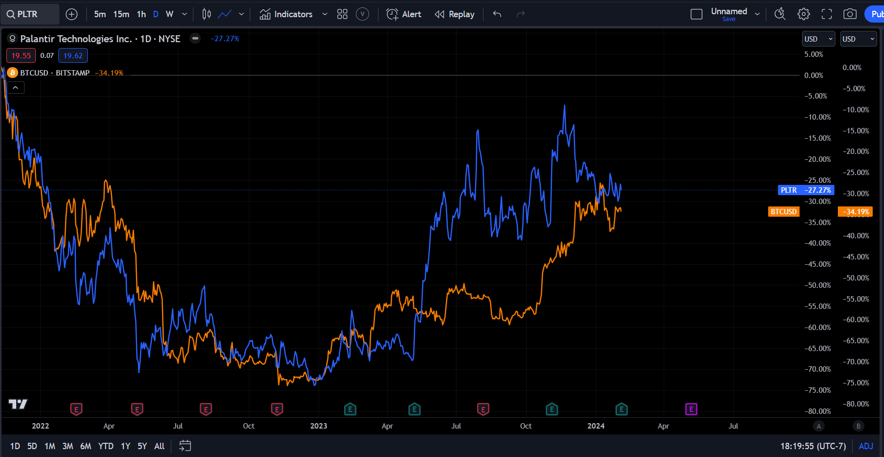Click the circled V icon in the toolbar
The width and height of the screenshot is (884, 457).
click(x=362, y=14)
